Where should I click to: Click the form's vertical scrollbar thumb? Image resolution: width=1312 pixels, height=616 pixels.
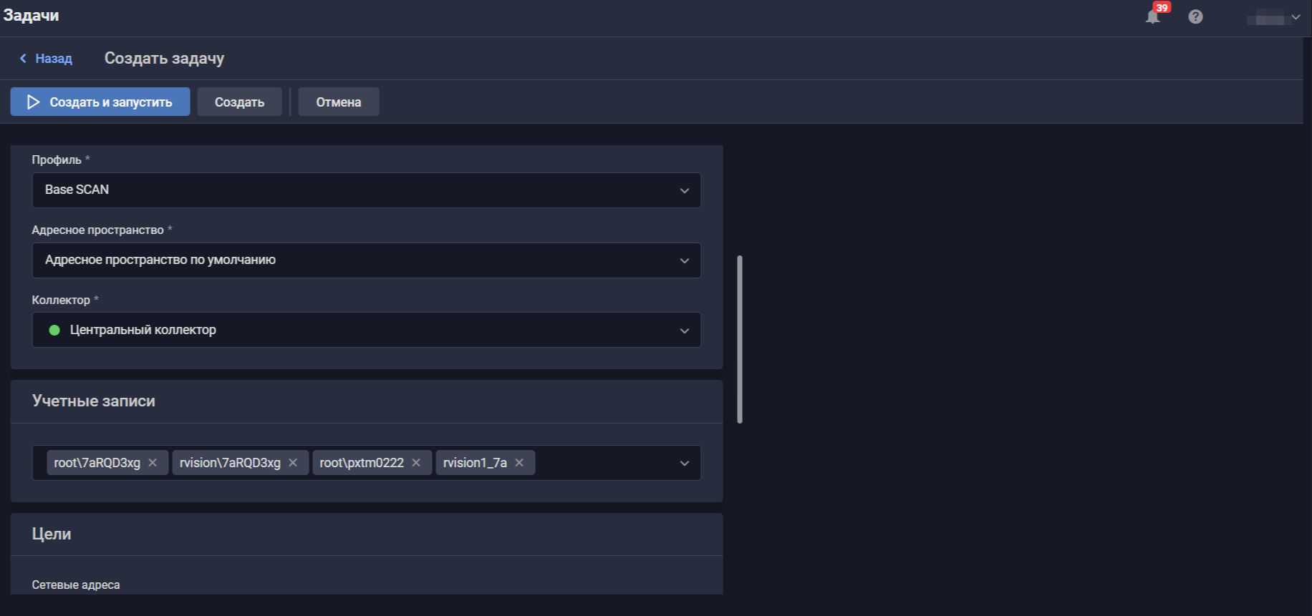(x=740, y=338)
